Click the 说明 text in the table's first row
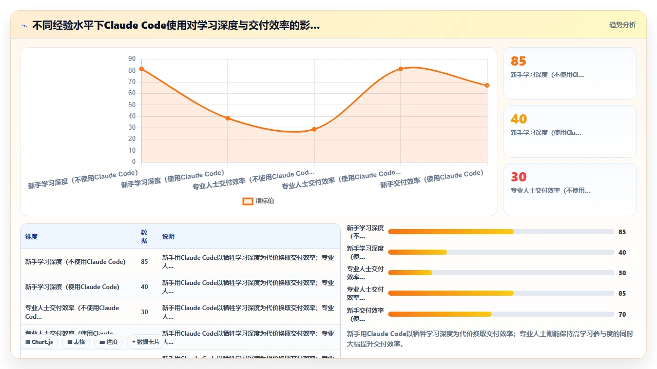Viewport: 657px width, 369px height. coord(248,262)
